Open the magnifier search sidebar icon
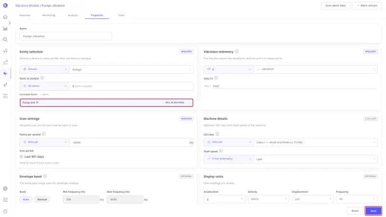The width and height of the screenshot is (386, 217). 5,40
